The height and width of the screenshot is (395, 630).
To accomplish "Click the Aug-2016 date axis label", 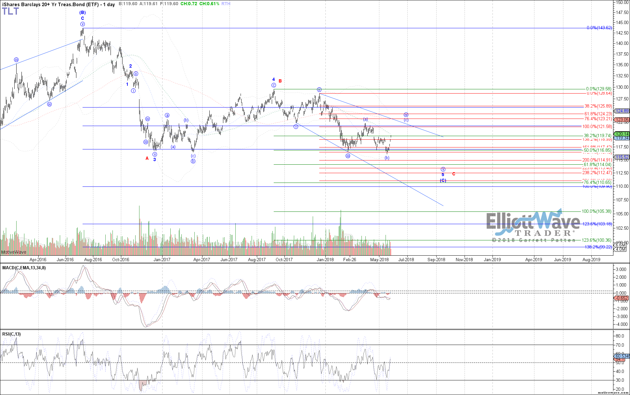I will [93, 260].
